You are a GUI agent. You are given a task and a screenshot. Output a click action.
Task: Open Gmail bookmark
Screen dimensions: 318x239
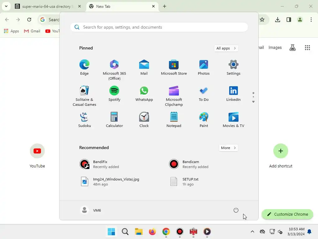pos(32,31)
